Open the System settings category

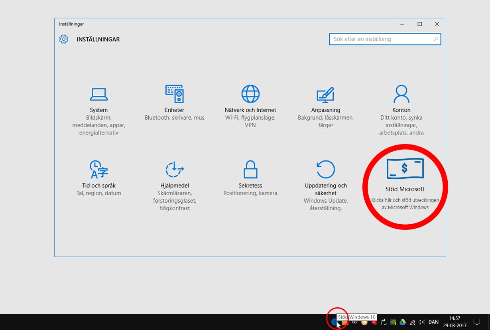tap(98, 111)
